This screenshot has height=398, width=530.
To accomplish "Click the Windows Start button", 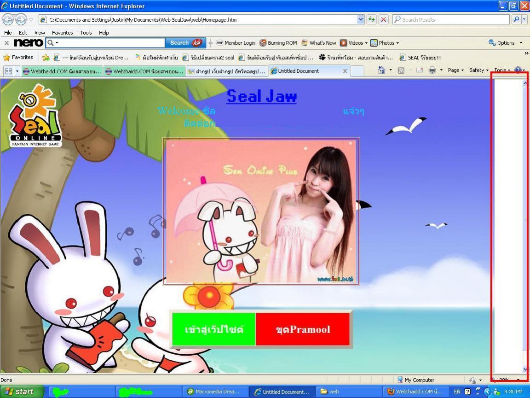I will point(21,392).
